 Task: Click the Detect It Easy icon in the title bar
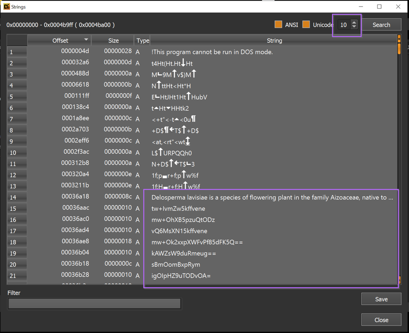click(x=6, y=7)
